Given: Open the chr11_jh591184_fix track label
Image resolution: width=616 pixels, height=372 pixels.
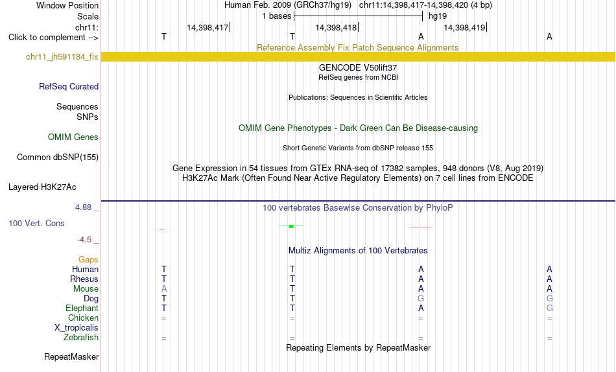Looking at the screenshot, I should click(x=62, y=56).
